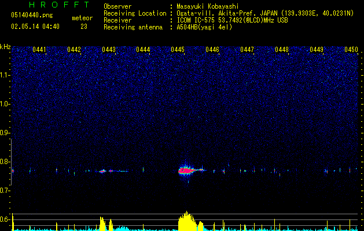Image resolution: width=364 pixels, height=231 pixels.
Task: Click the Observer field label
Action: 117,6
